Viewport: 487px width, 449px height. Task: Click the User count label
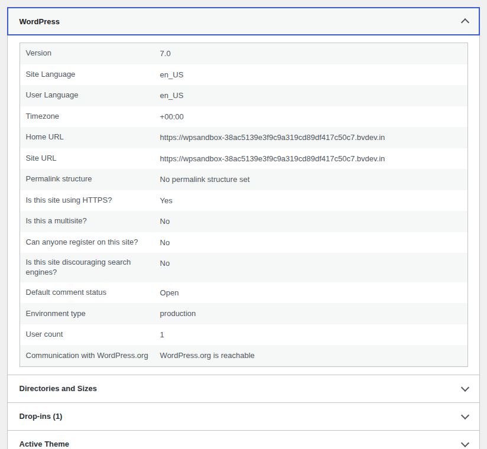(x=44, y=334)
